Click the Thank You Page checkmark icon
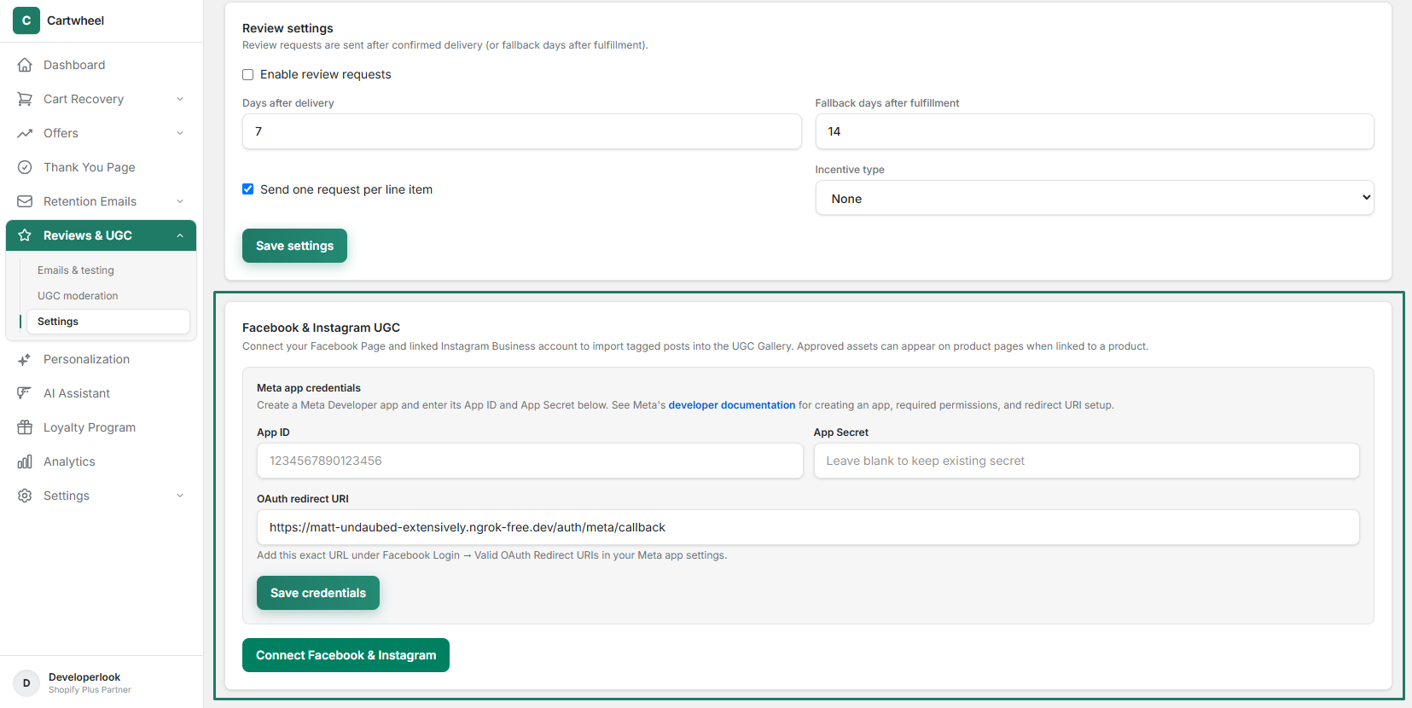The height and width of the screenshot is (708, 1412). pos(25,167)
